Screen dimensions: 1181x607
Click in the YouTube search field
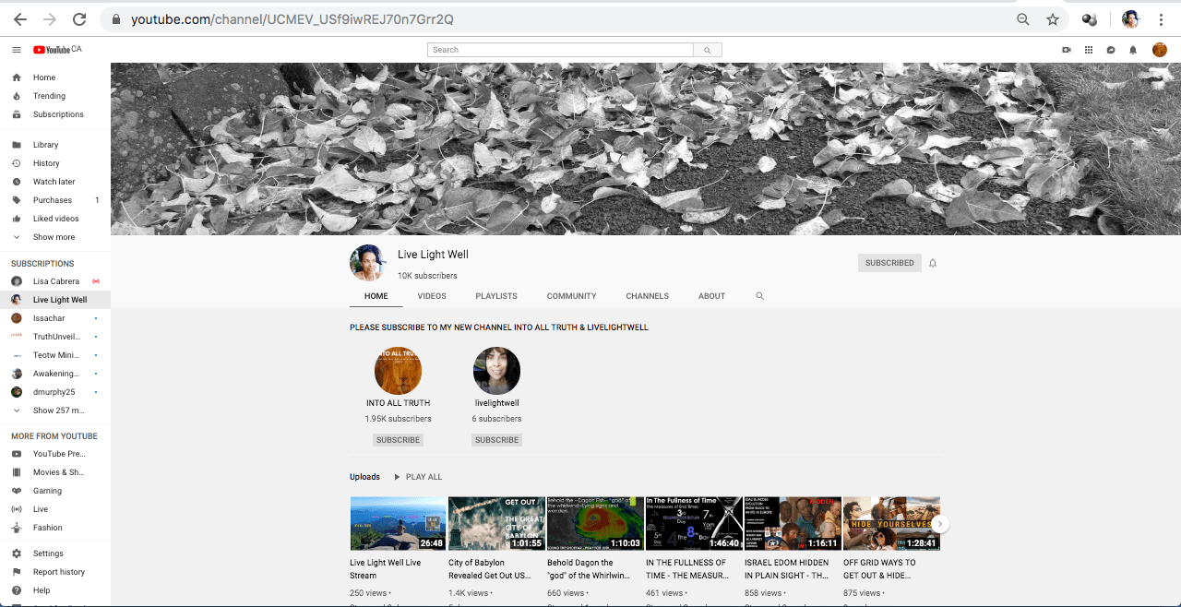coord(560,50)
